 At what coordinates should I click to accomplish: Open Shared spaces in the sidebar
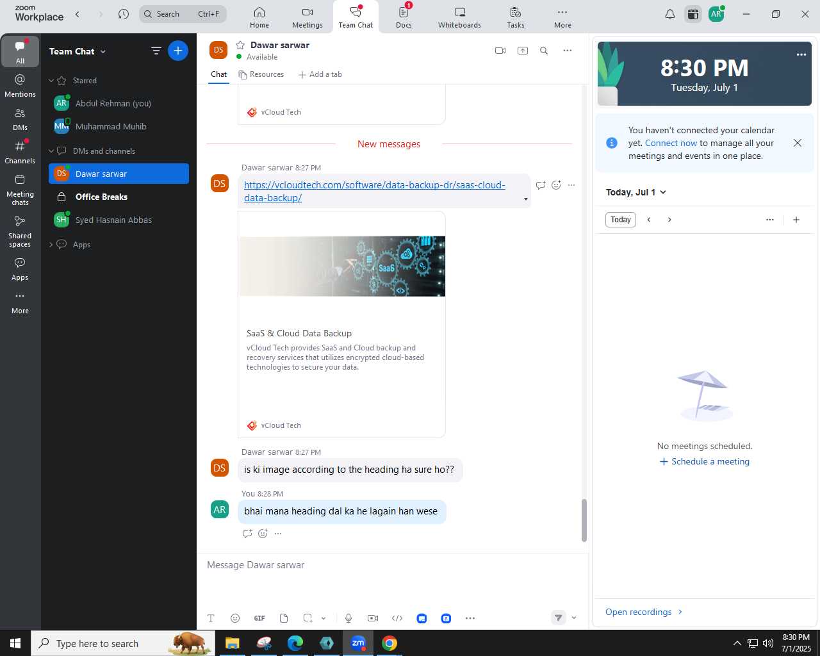20,231
